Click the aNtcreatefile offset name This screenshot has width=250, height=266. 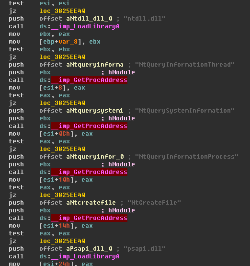click(x=91, y=203)
